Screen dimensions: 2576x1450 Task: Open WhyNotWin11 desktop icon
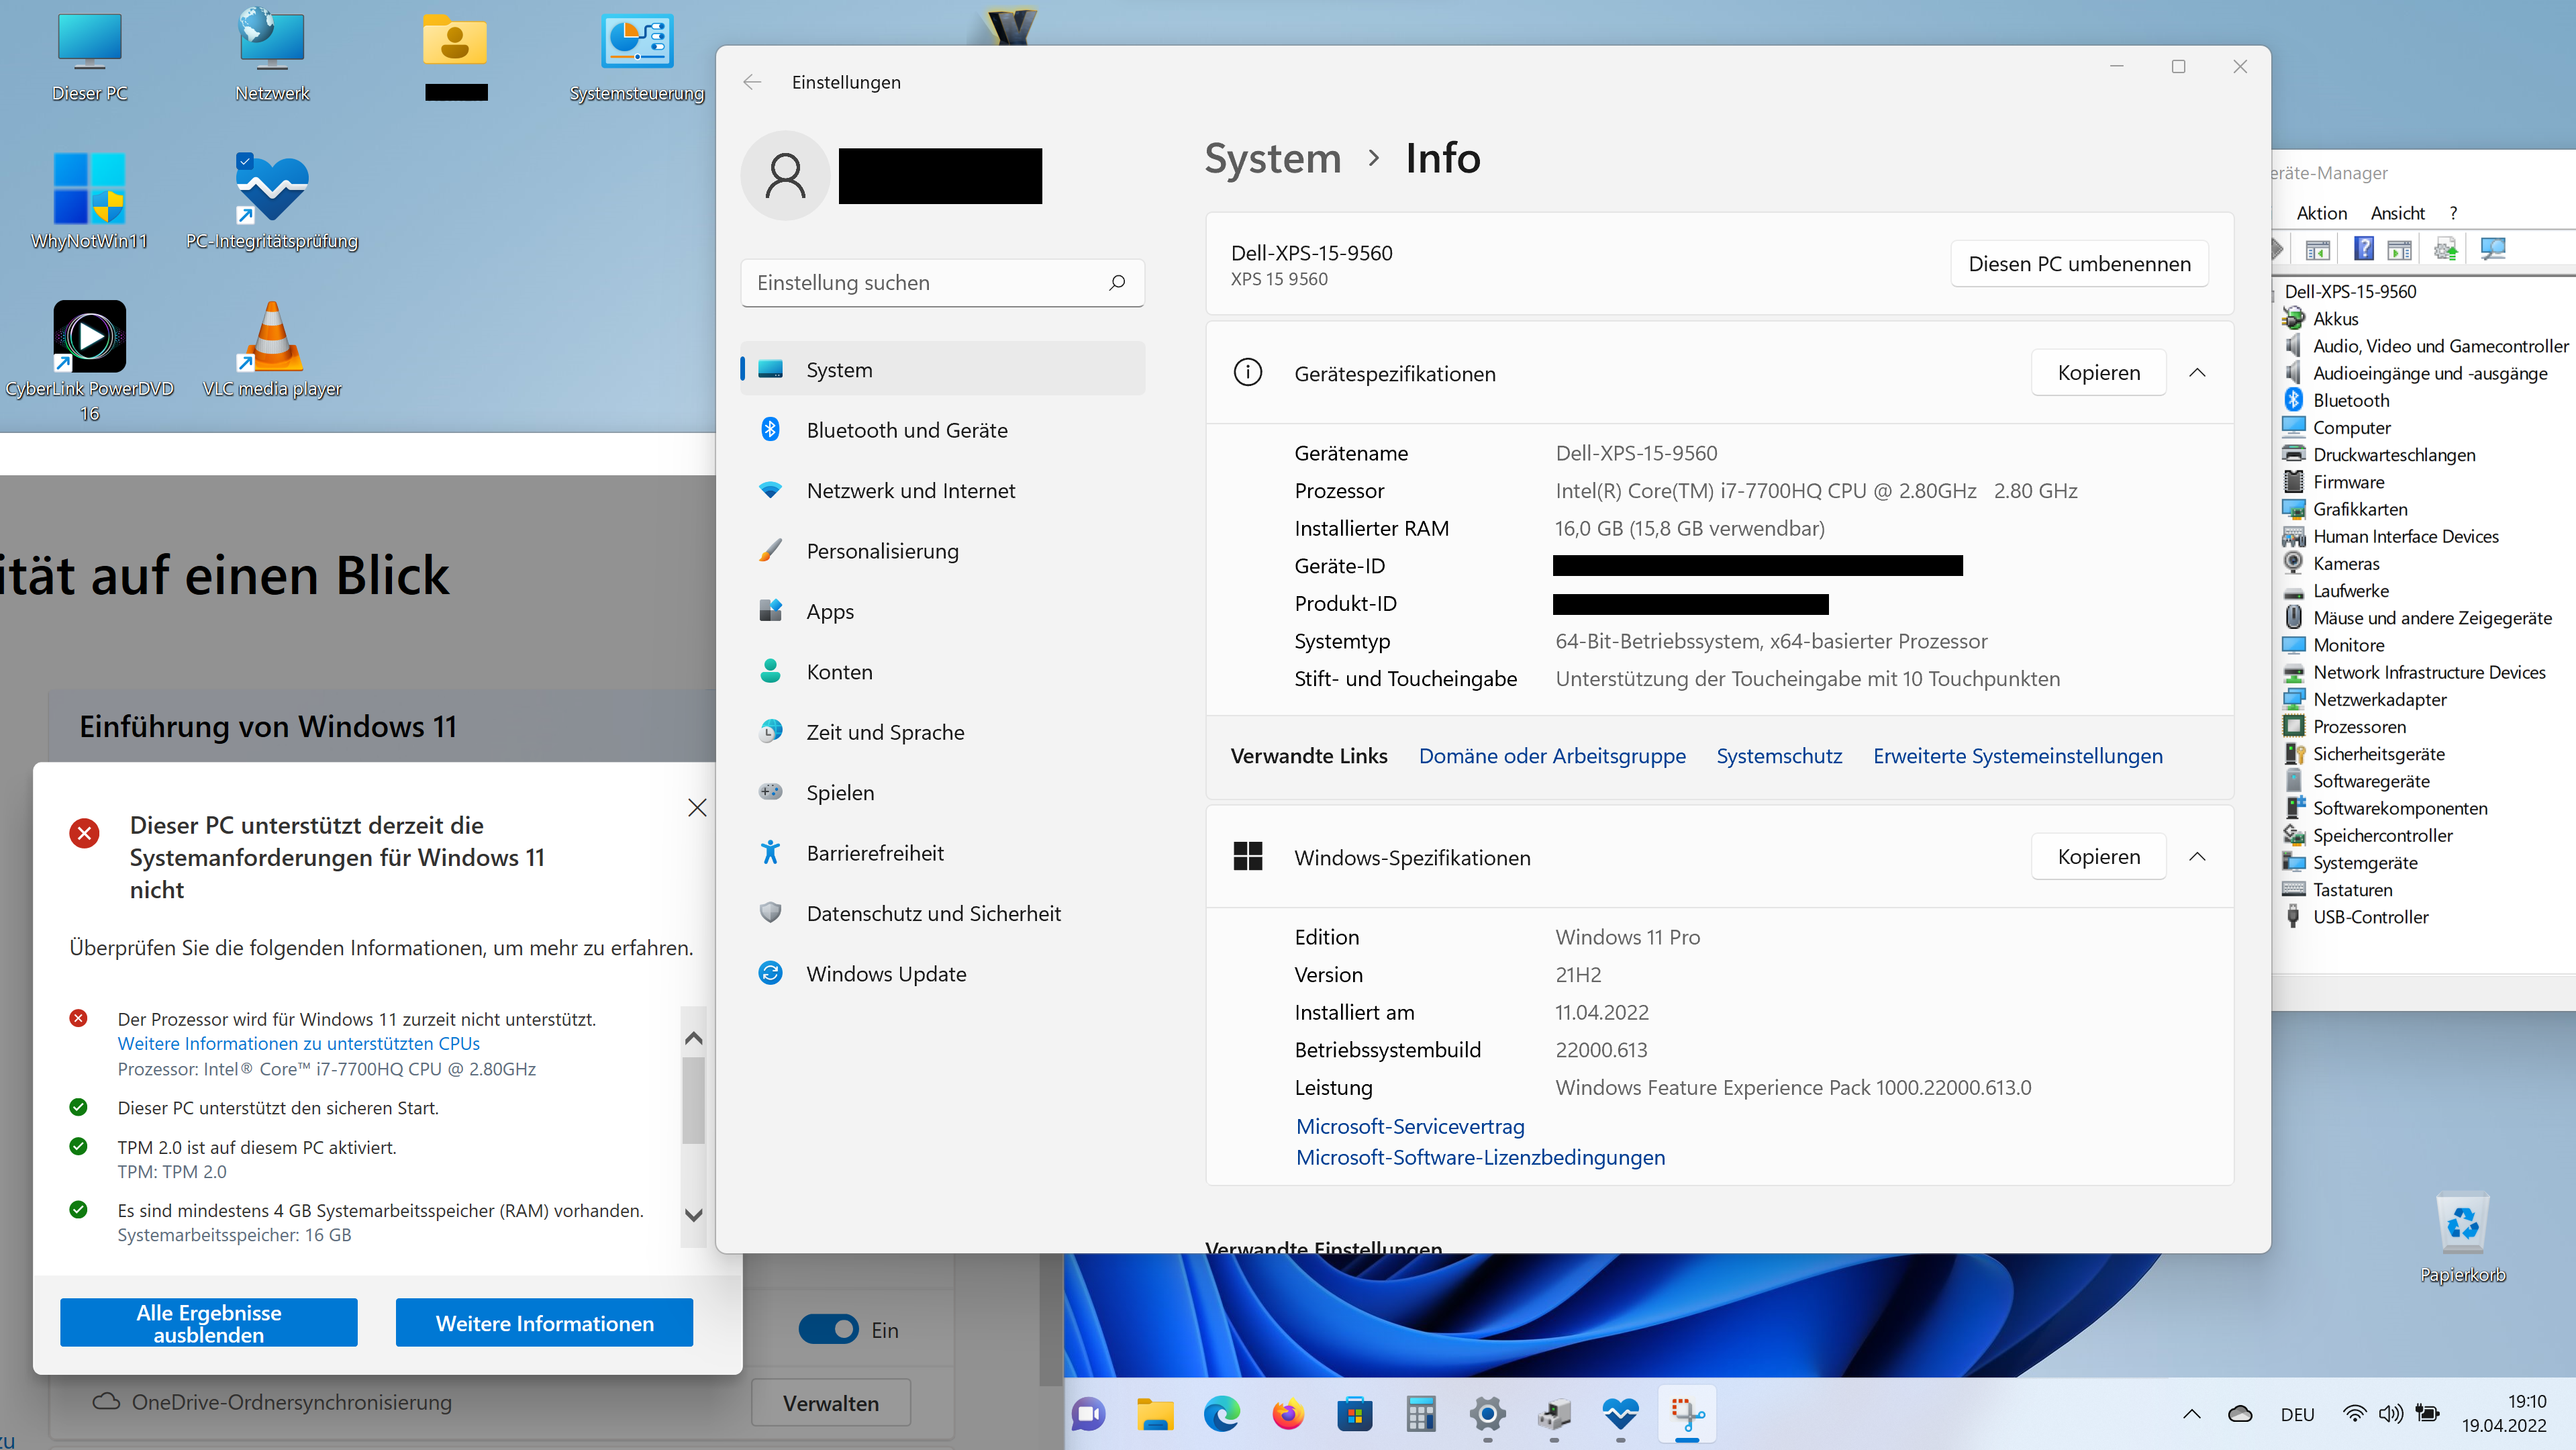click(89, 190)
